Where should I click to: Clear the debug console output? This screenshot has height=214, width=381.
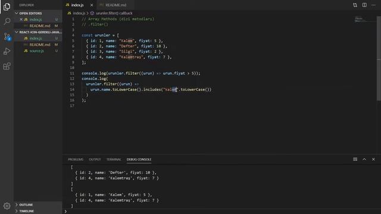pos(355,159)
